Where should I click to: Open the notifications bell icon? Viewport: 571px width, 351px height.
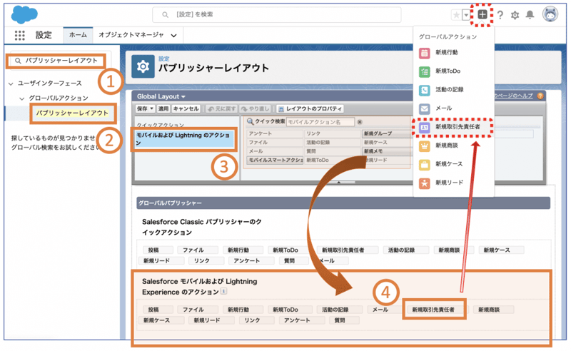click(530, 14)
